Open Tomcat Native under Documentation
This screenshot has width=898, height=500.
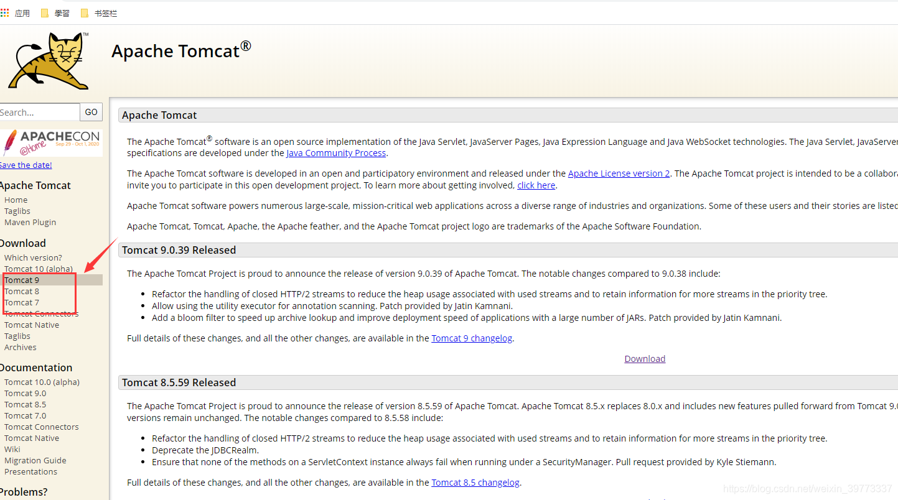point(32,438)
